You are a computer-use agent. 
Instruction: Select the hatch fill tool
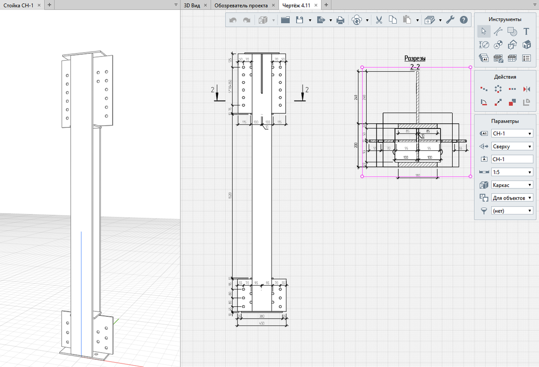512,31
